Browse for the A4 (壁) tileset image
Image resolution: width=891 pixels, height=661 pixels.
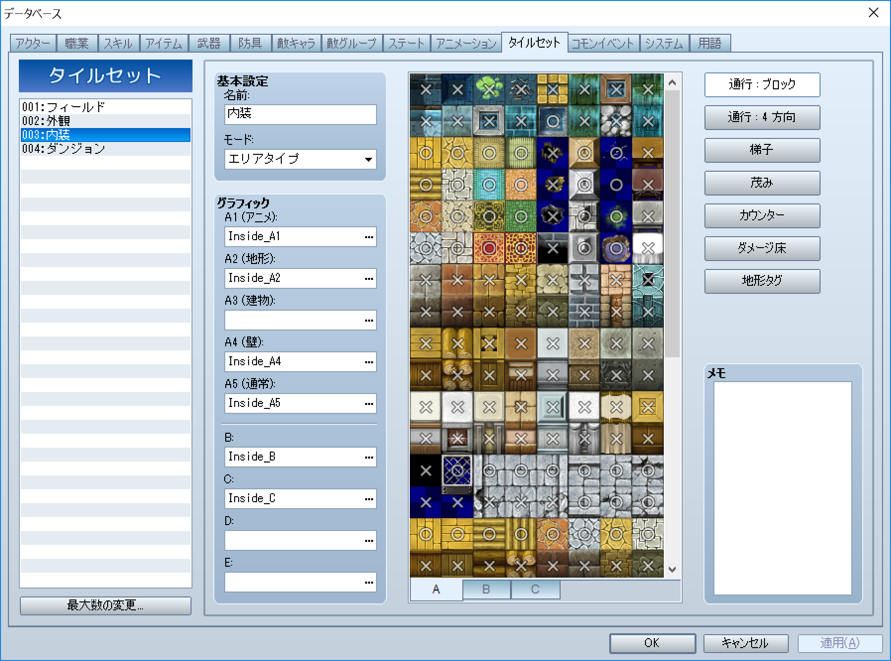click(x=369, y=362)
